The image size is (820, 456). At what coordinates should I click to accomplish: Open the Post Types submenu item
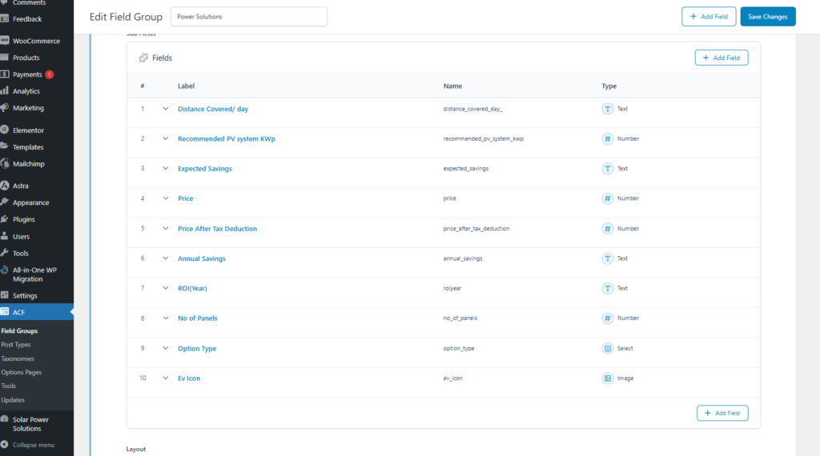(16, 345)
